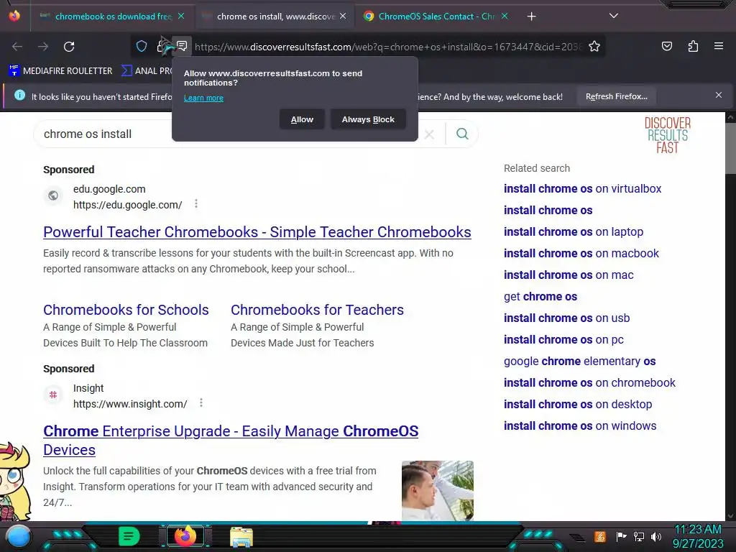
Task: Search install chrome os on desktop
Action: click(578, 405)
